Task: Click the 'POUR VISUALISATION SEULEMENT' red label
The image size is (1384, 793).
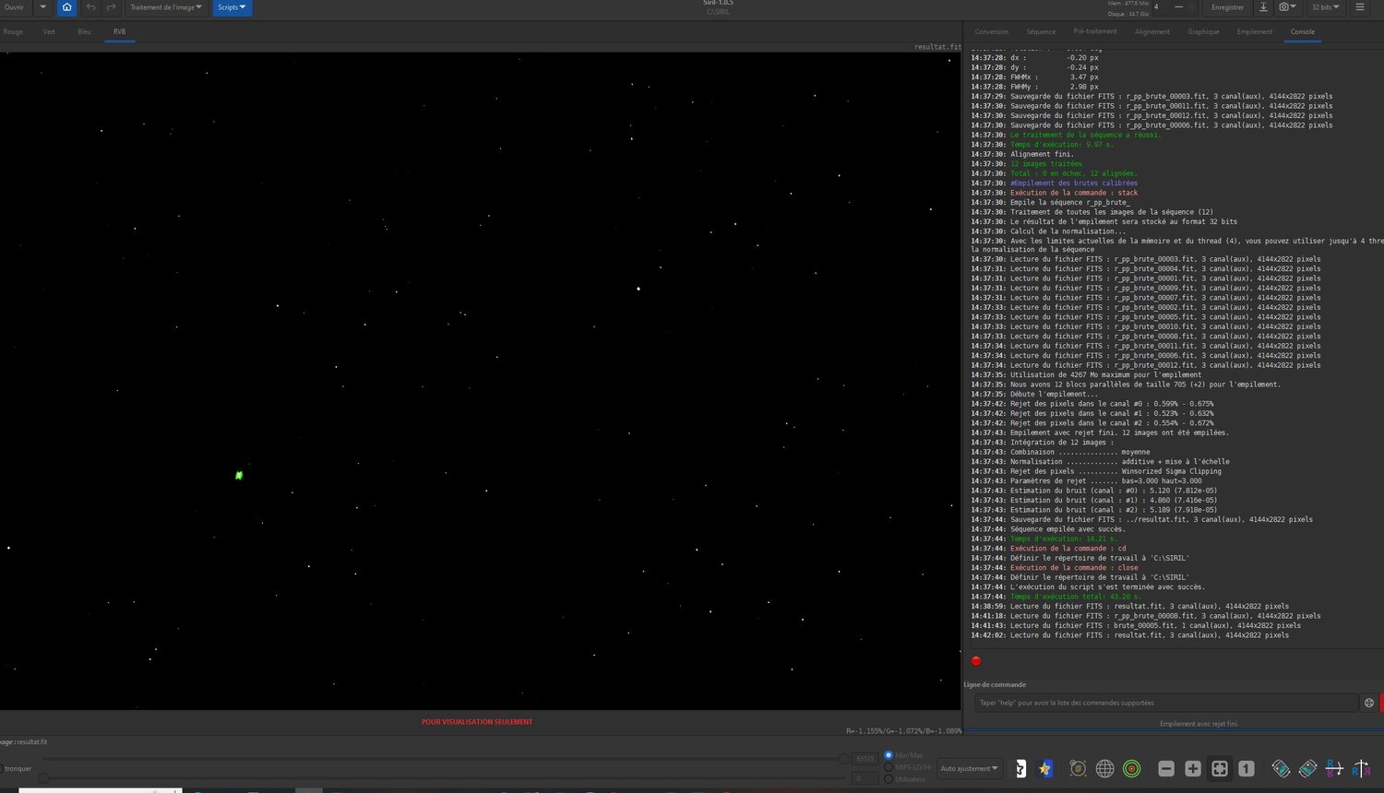Action: point(477,722)
